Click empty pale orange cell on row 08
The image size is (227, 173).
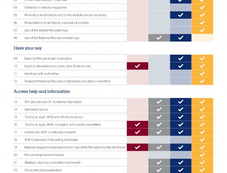(202, 38)
